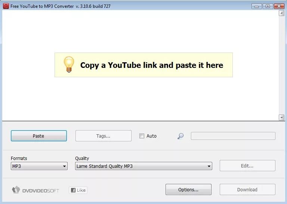This screenshot has width=287, height=204.
Task: Click the scrollbar up arrow
Action: tap(281, 13)
